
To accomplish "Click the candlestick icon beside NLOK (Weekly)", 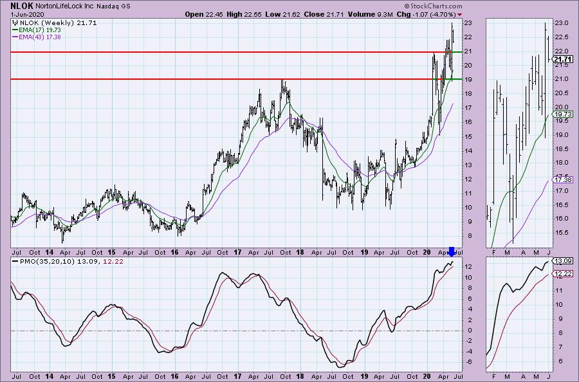I will (x=15, y=23).
